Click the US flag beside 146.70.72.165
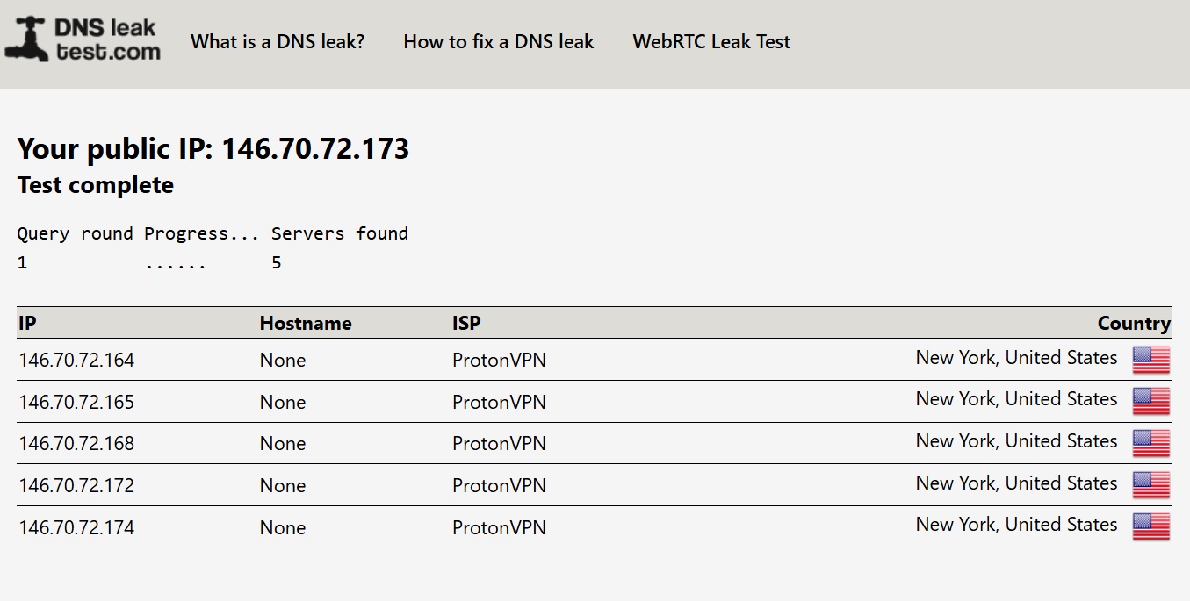Viewport: 1190px width, 601px height. coord(1150,401)
